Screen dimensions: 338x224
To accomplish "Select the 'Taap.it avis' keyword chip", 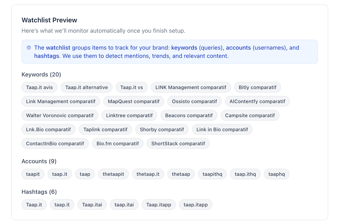I will [x=39, y=87].
